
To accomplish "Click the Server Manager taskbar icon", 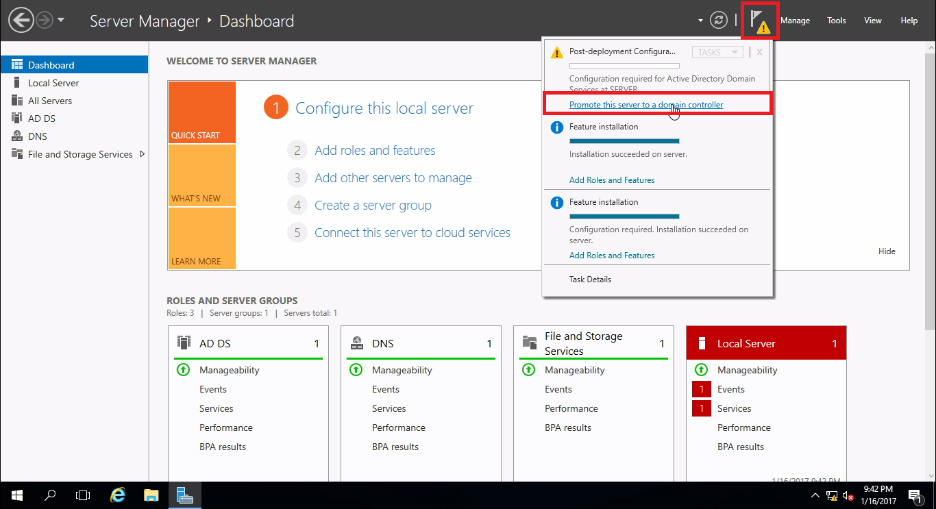I will pyautogui.click(x=185, y=495).
